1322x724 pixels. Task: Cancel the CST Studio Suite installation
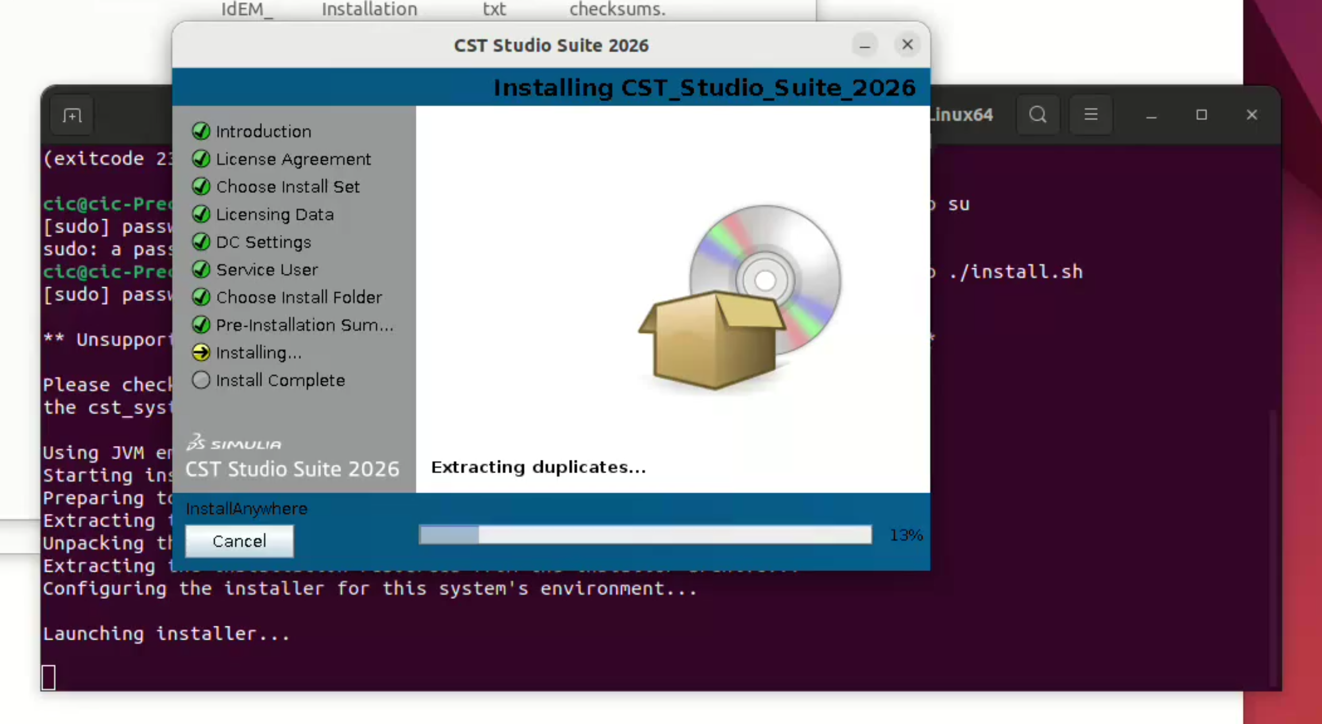pyautogui.click(x=239, y=541)
